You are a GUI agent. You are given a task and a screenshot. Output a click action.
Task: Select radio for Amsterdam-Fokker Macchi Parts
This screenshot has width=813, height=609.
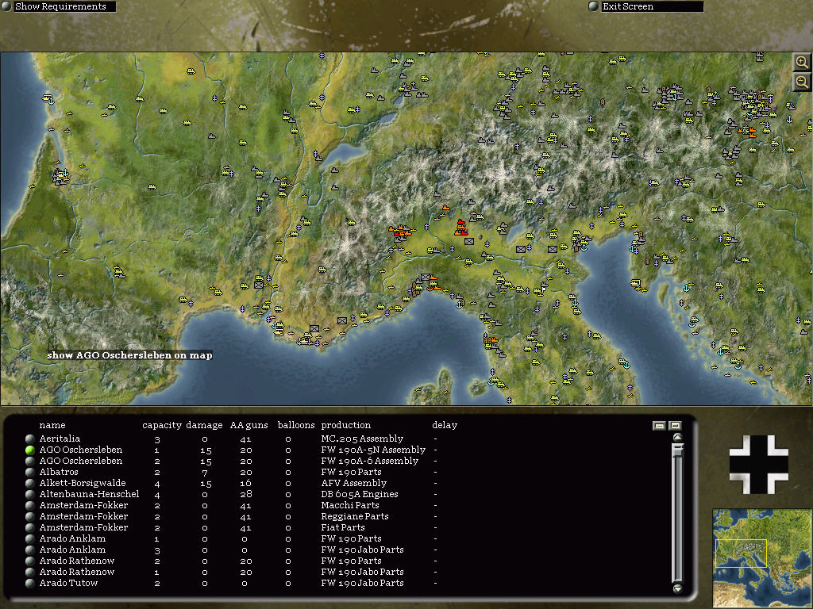pyautogui.click(x=30, y=505)
